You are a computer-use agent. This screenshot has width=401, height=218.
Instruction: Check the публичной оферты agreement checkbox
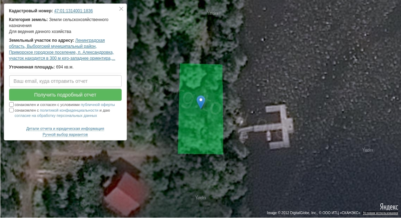(x=11, y=105)
